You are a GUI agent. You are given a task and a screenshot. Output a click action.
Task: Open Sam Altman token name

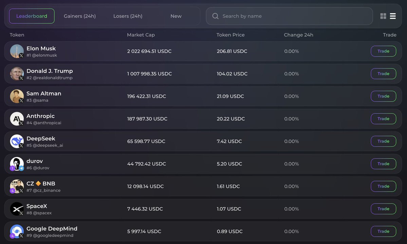tap(44, 94)
